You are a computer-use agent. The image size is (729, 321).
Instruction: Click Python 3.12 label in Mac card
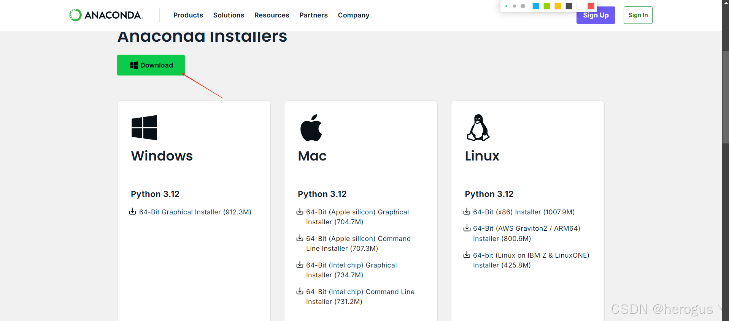[x=322, y=194]
